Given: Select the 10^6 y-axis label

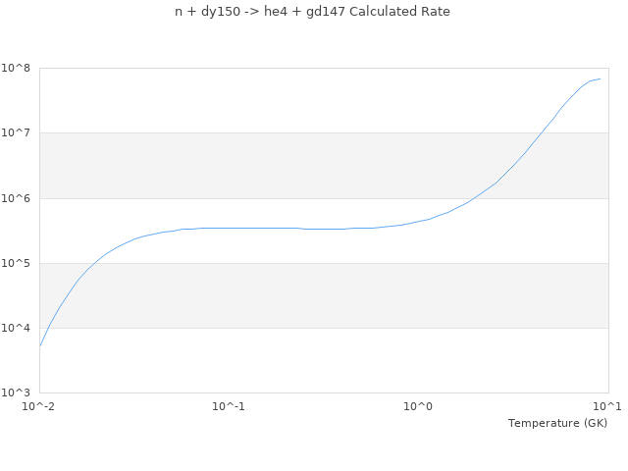Looking at the screenshot, I should coord(17,198).
